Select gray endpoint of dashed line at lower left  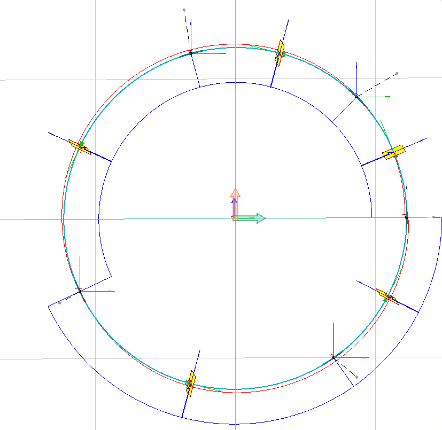pos(59,303)
